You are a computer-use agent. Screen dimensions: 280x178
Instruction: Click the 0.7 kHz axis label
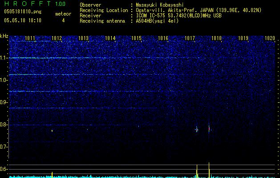pyautogui.click(x=4, y=147)
